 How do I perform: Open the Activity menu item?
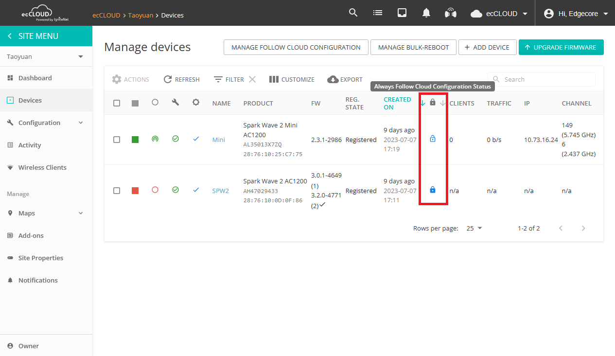click(46, 145)
